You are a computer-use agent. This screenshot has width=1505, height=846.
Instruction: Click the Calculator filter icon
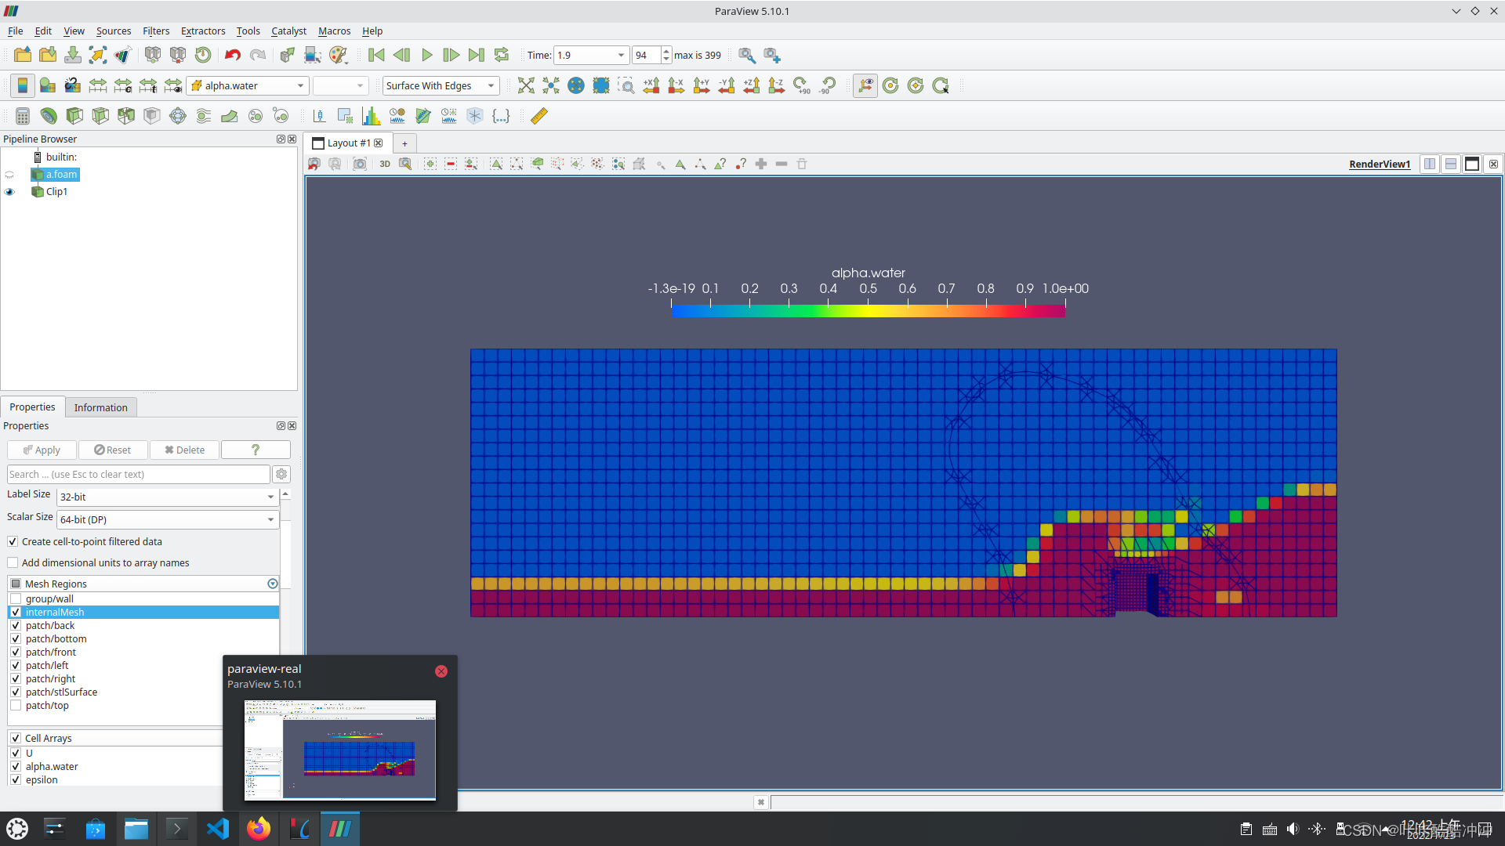[23, 116]
